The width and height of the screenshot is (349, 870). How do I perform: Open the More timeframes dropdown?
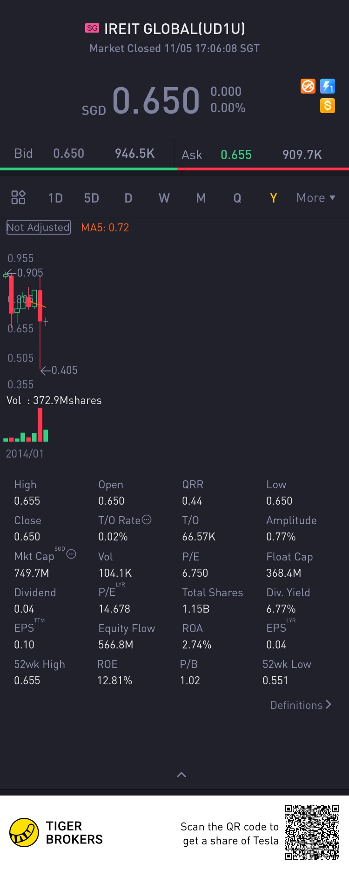315,198
